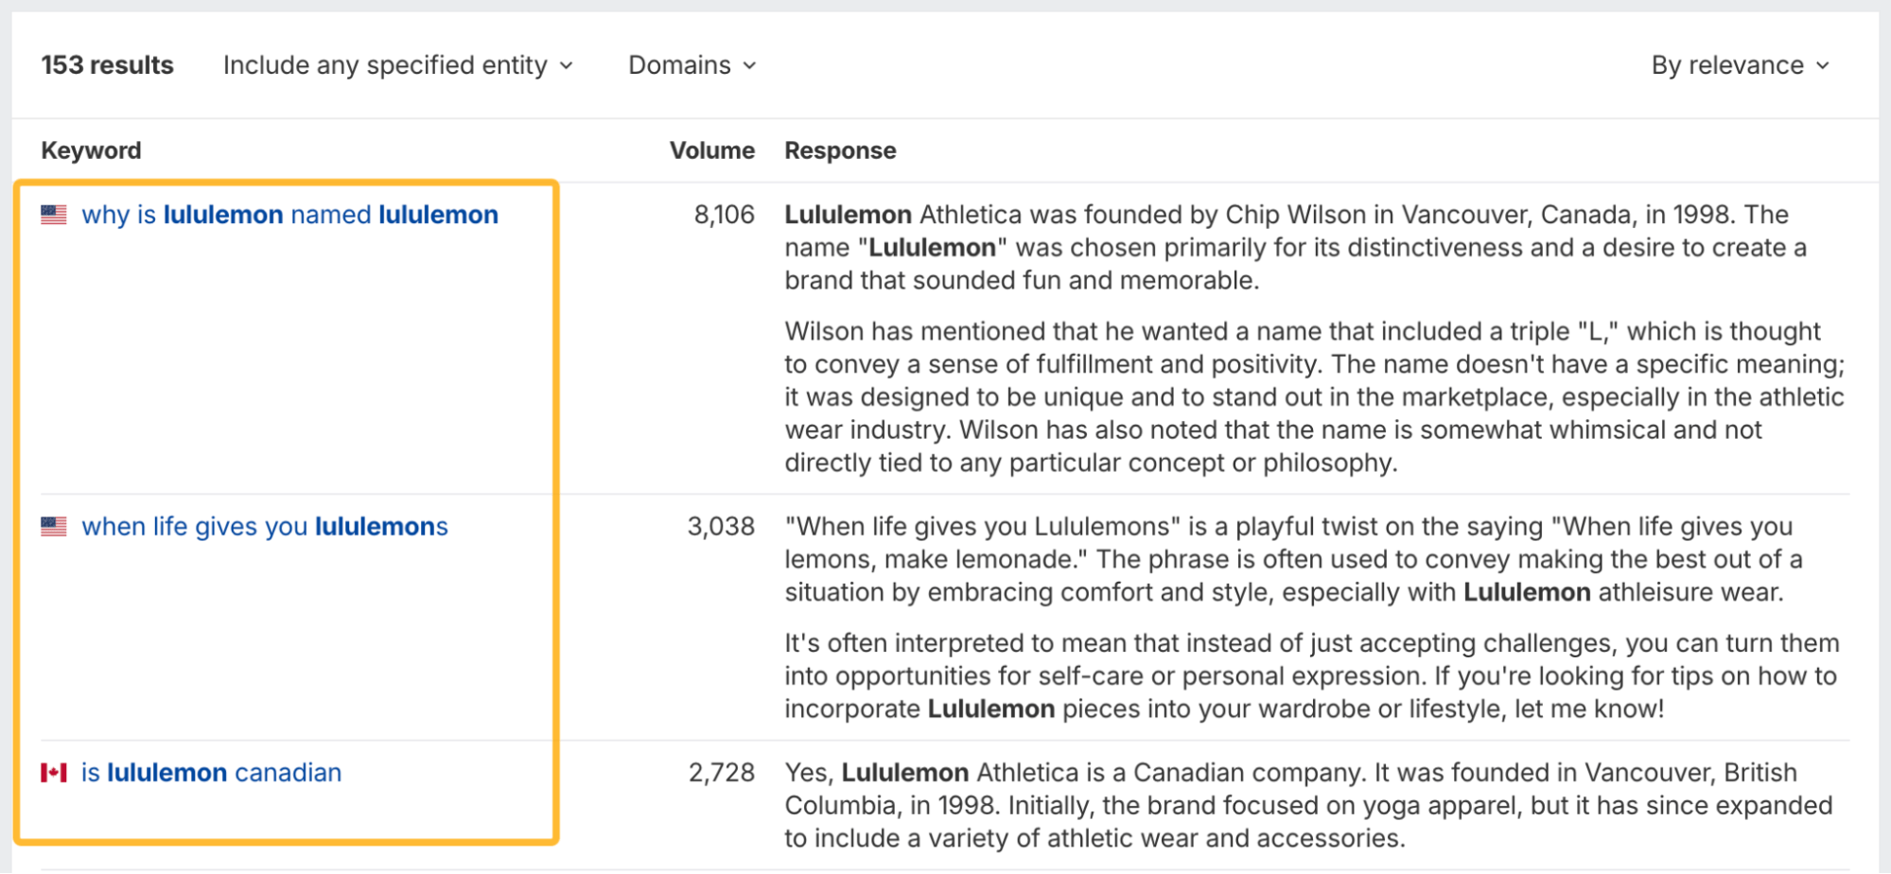Click the US flag beside 'why is lululemon named lululemon'
This screenshot has height=874, width=1891.
click(x=54, y=215)
